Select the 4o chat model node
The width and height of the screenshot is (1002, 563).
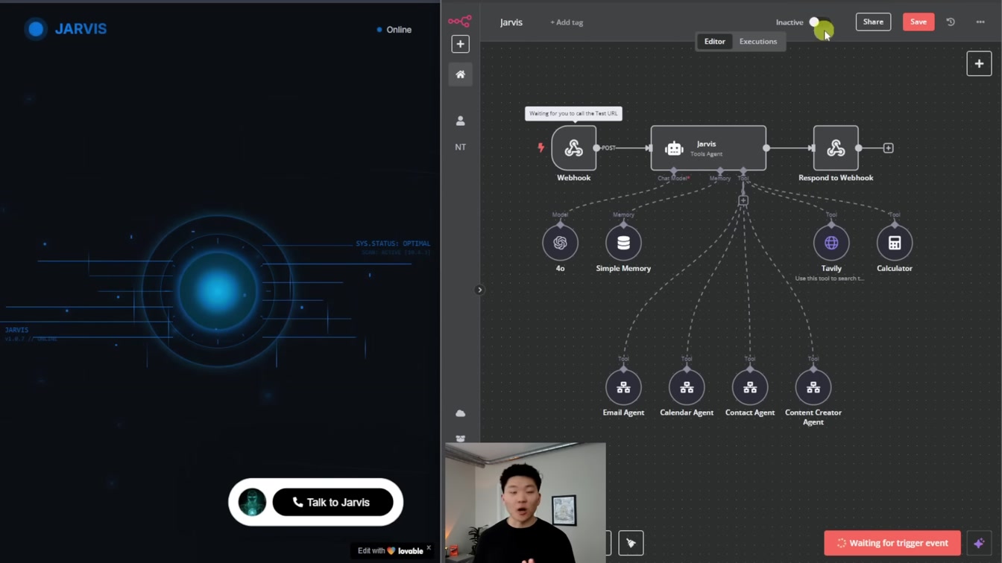(560, 243)
